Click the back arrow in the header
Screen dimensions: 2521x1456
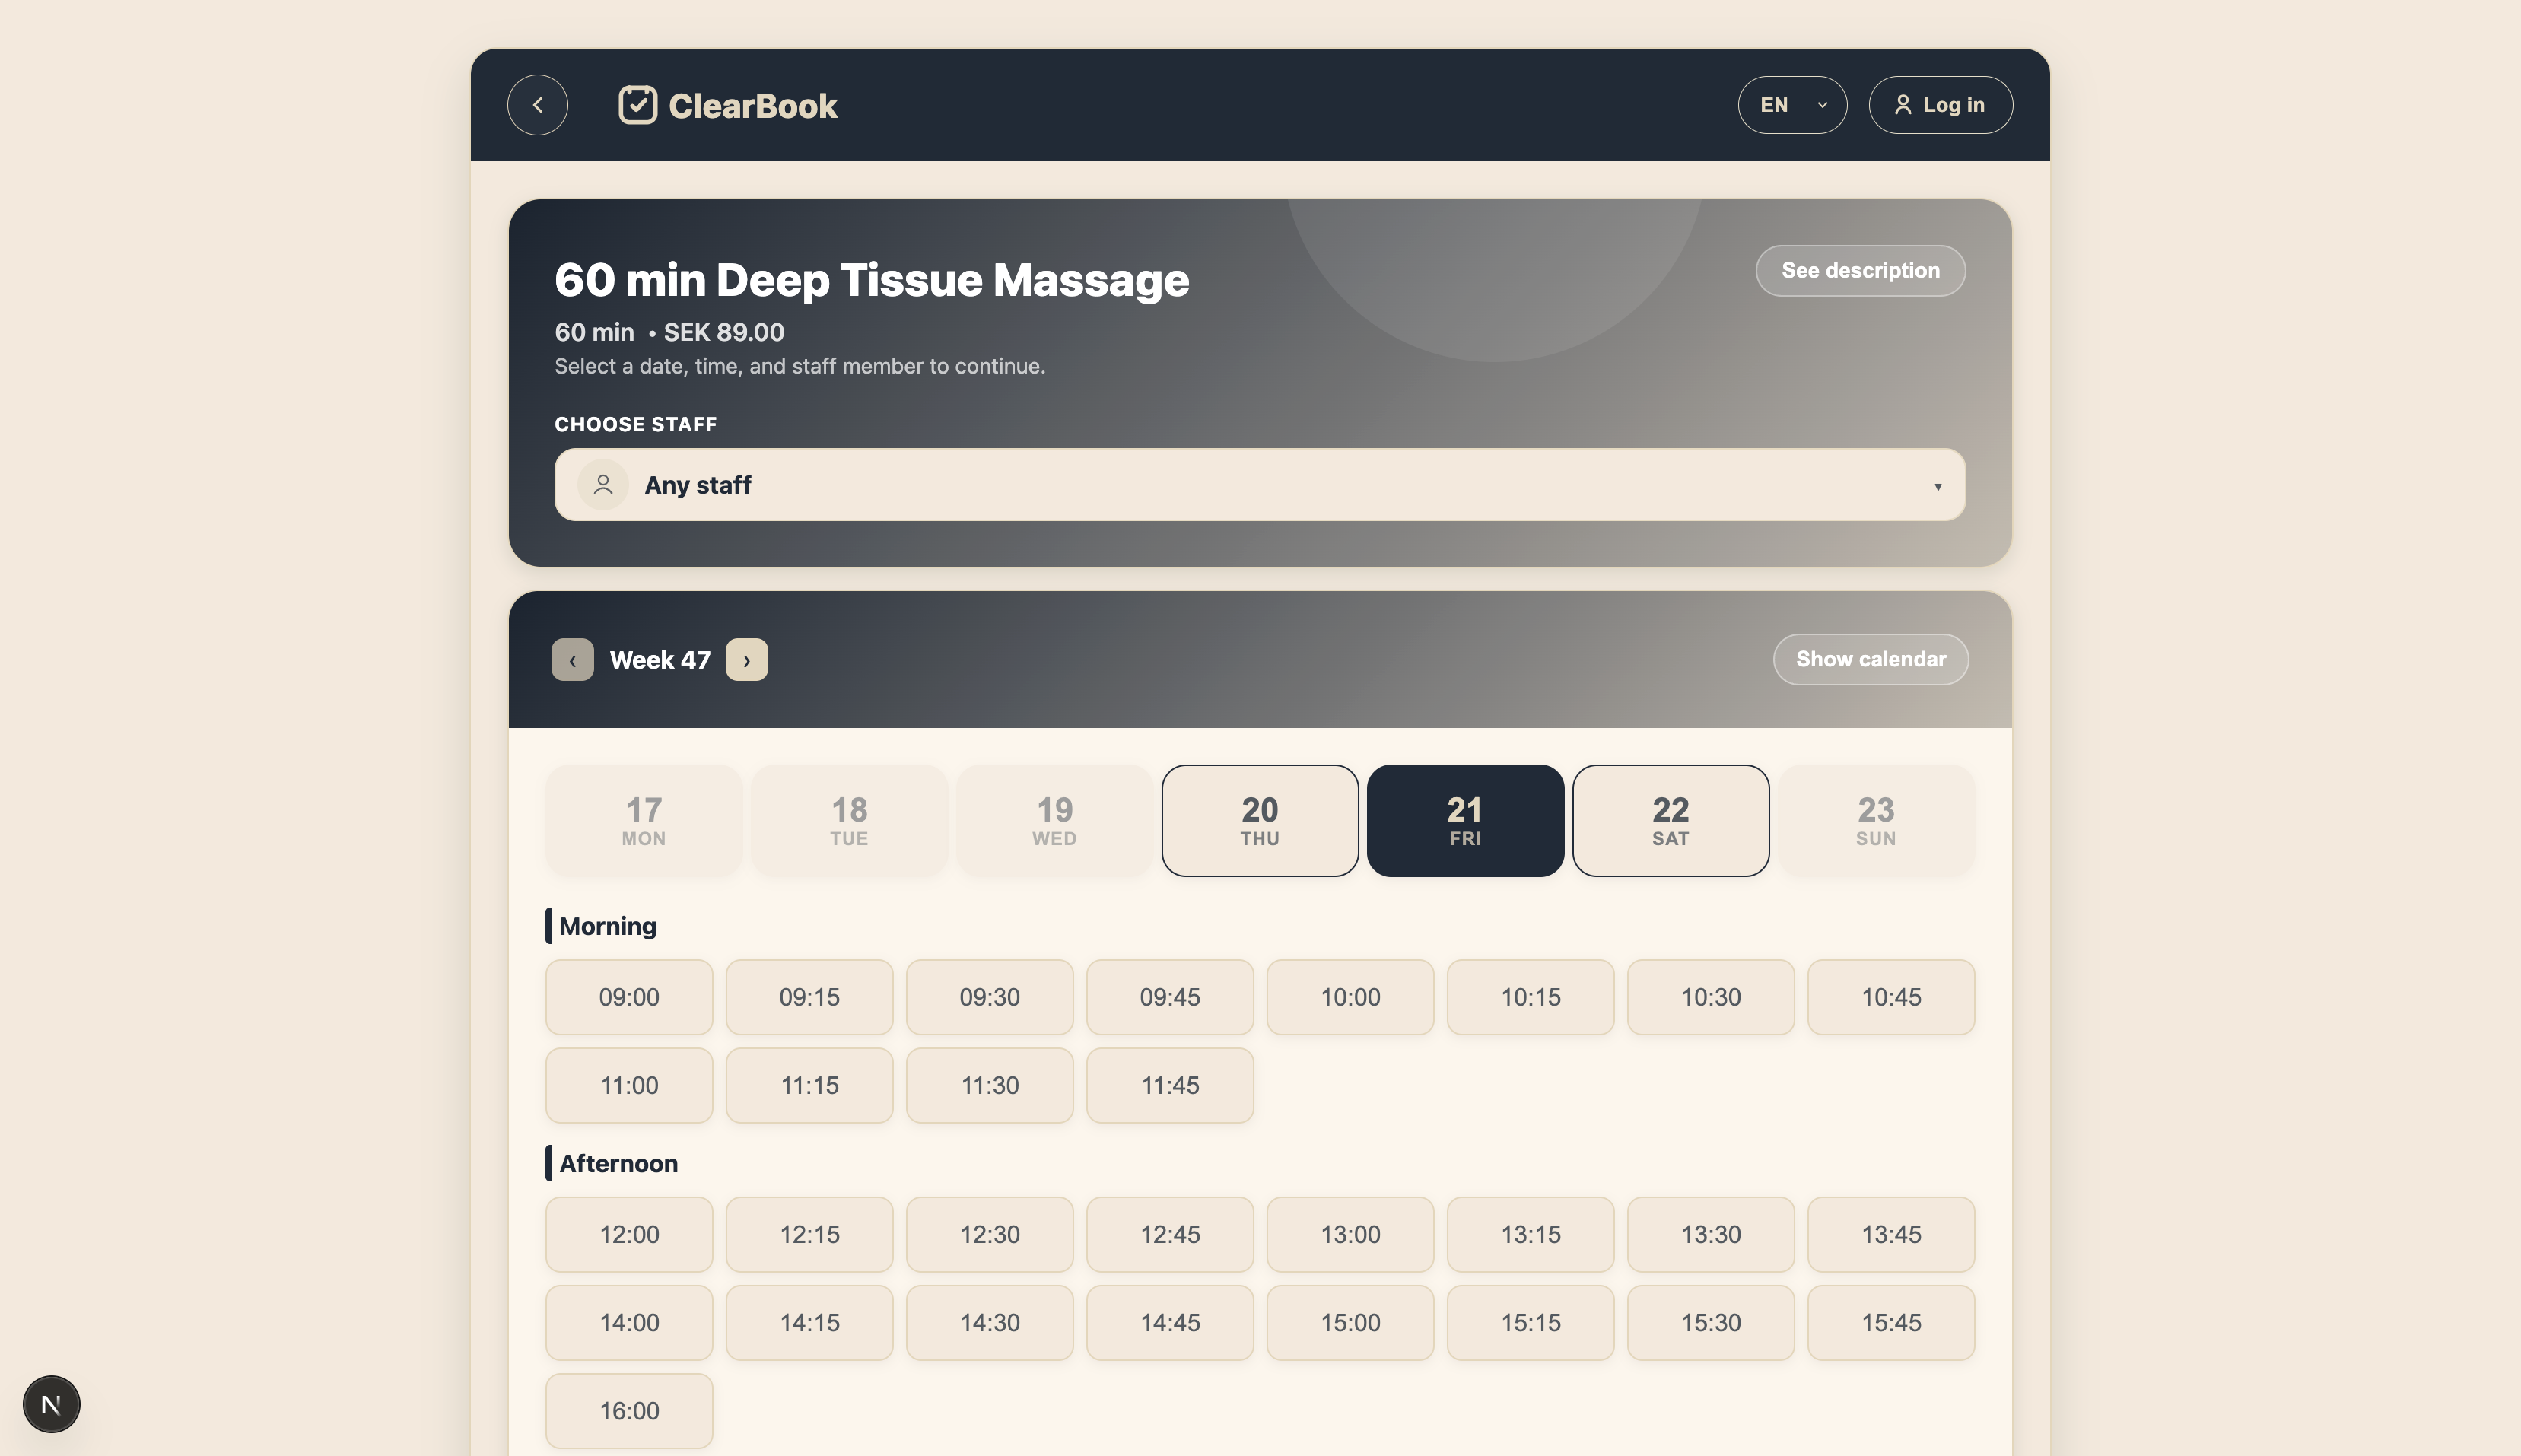[x=537, y=104]
